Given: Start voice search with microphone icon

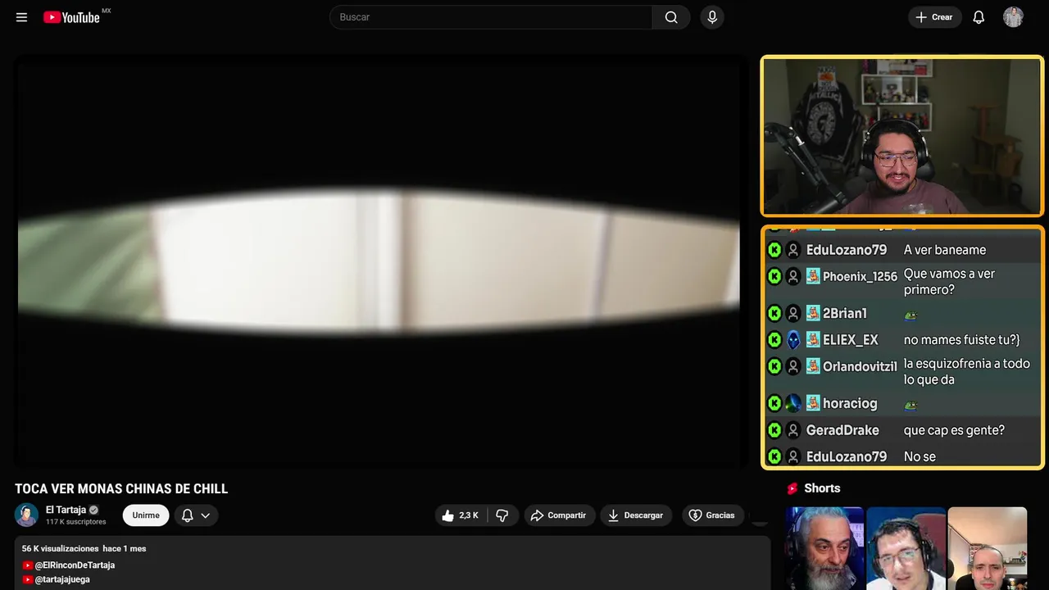Looking at the screenshot, I should [x=712, y=17].
